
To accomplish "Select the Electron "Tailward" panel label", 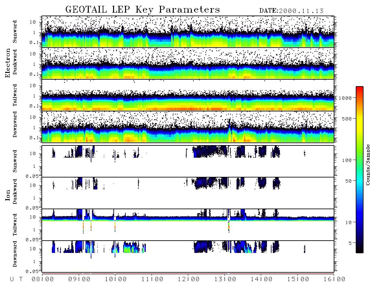I will coord(15,95).
